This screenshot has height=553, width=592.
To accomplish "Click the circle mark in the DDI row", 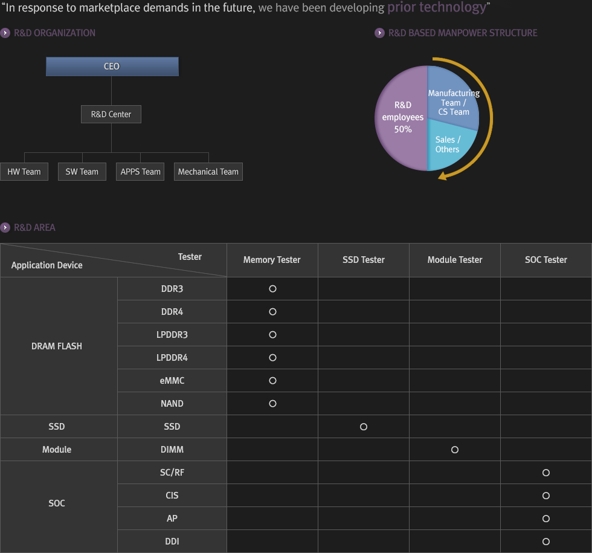I will point(546,542).
